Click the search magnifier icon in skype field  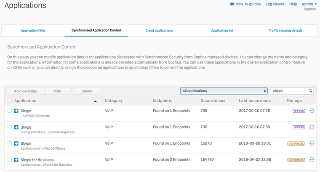(310, 91)
